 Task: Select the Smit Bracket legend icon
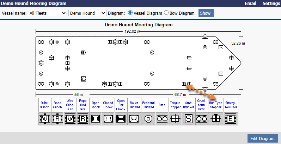tap(189, 119)
